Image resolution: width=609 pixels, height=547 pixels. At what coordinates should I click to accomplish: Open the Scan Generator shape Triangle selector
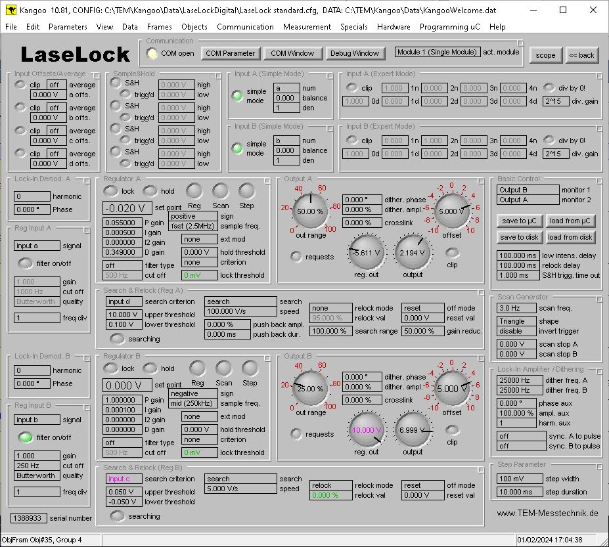pos(518,321)
